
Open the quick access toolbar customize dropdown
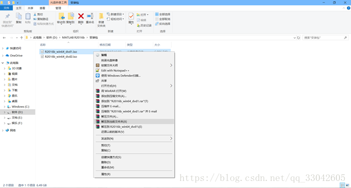[x=18, y=3]
